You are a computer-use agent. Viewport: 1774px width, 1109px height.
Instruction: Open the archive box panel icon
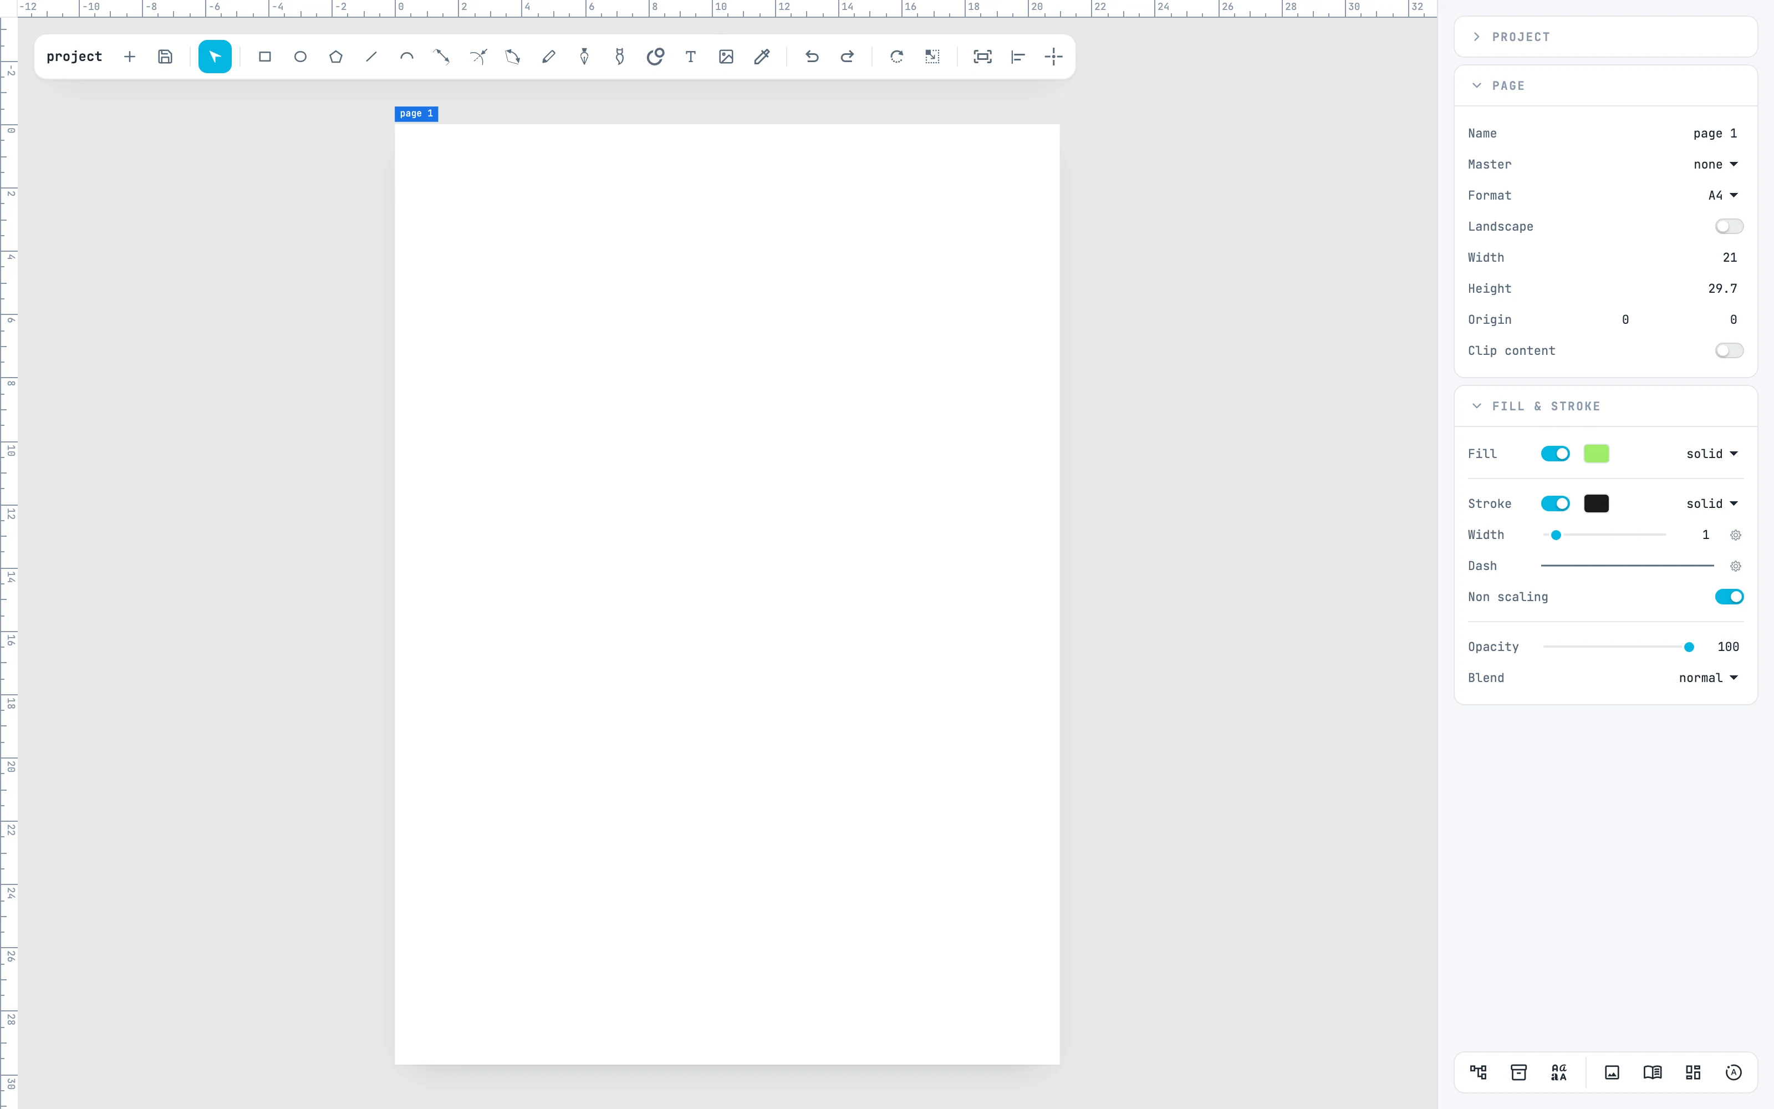(1519, 1072)
